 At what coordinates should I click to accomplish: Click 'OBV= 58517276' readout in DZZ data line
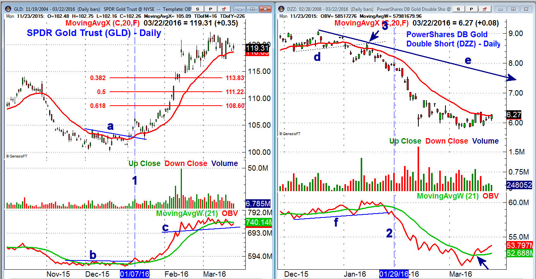pyautogui.click(x=338, y=16)
